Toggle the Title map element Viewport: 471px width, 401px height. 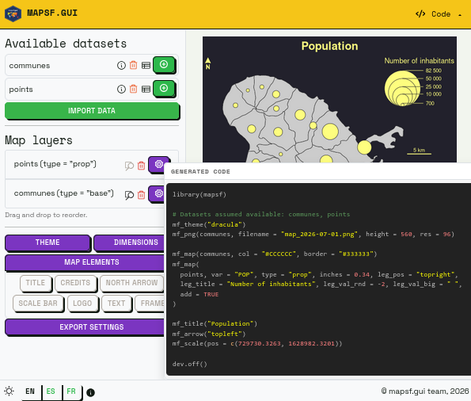[36, 283]
